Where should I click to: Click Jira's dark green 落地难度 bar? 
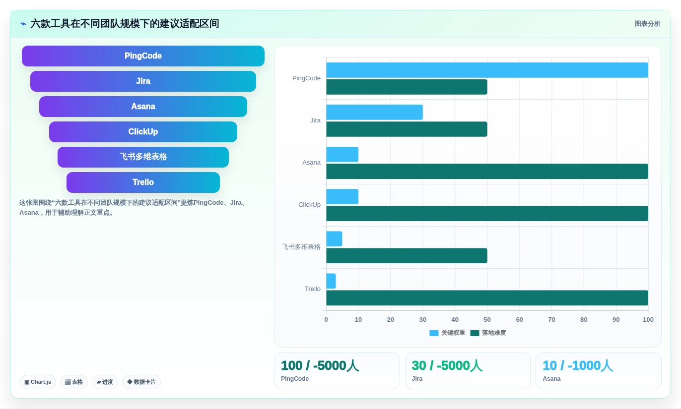[x=407, y=129]
